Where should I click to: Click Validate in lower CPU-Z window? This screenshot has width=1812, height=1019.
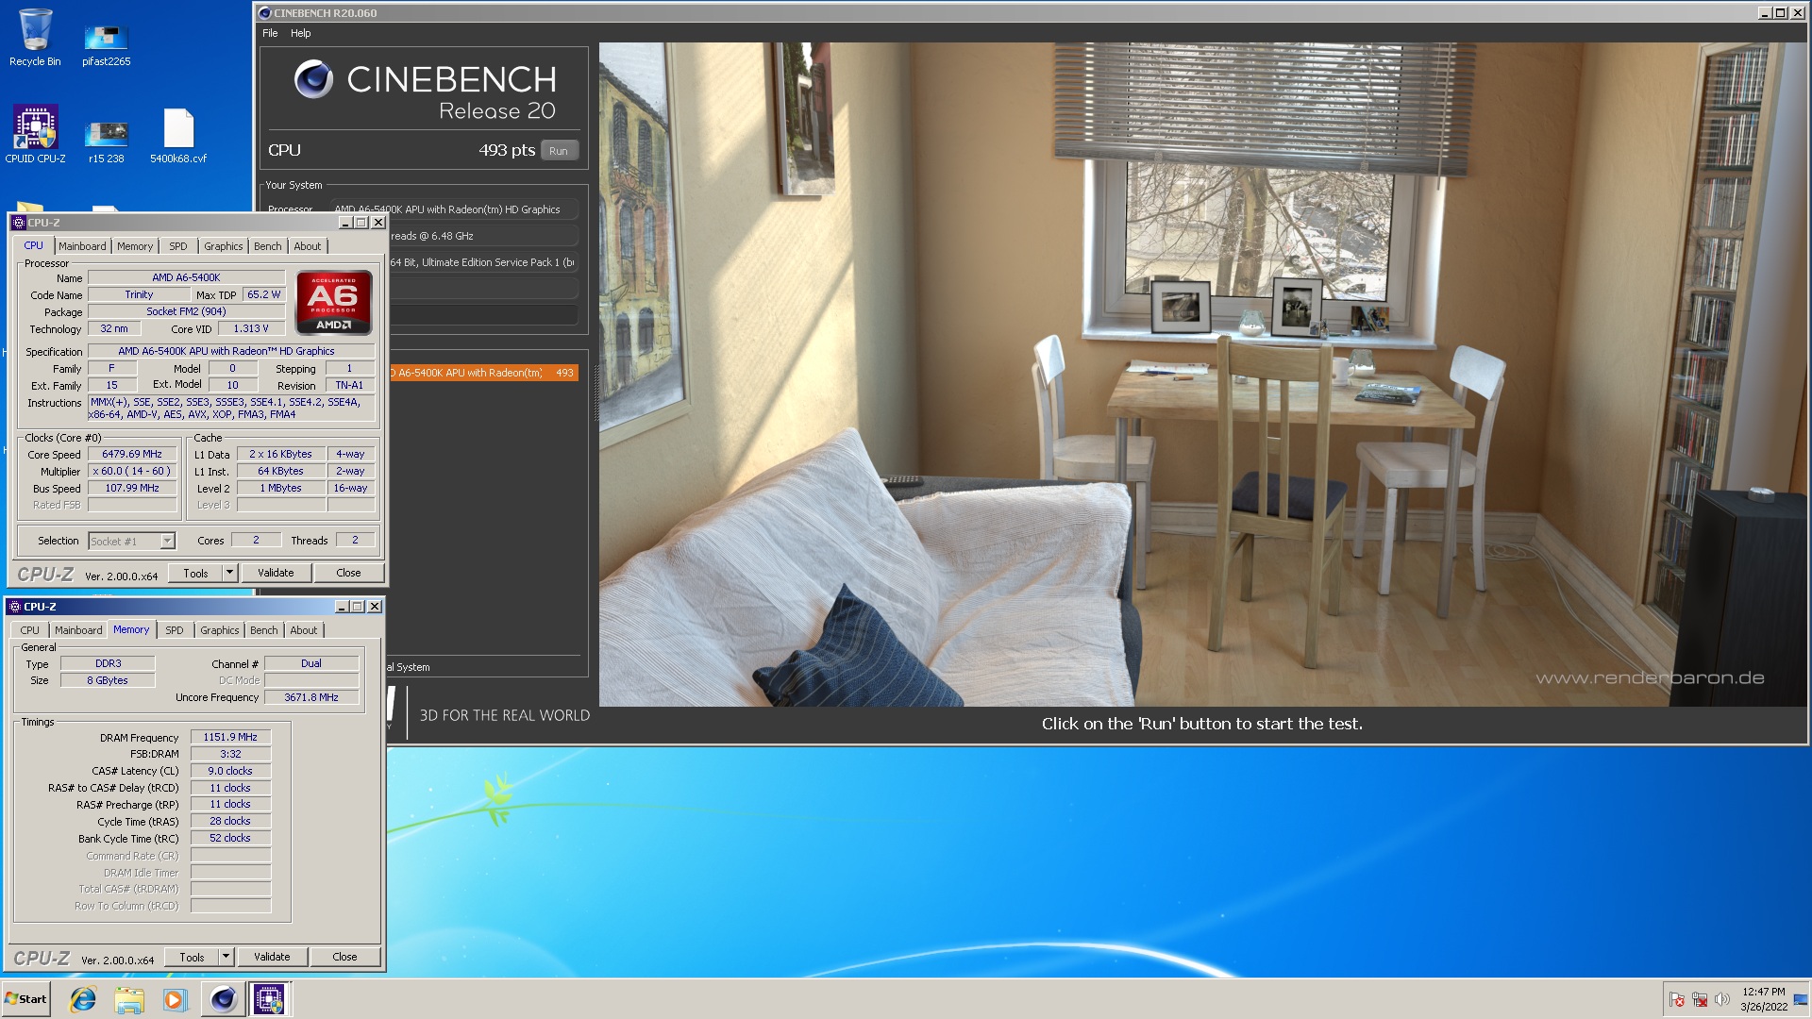(272, 957)
